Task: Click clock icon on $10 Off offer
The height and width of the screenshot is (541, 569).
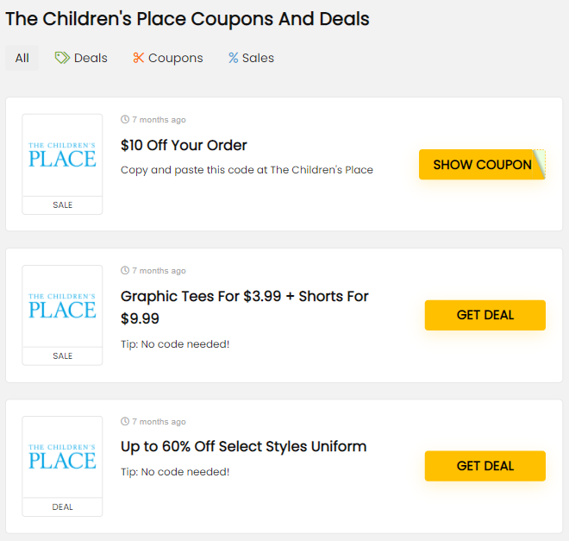Action: pyautogui.click(x=125, y=120)
